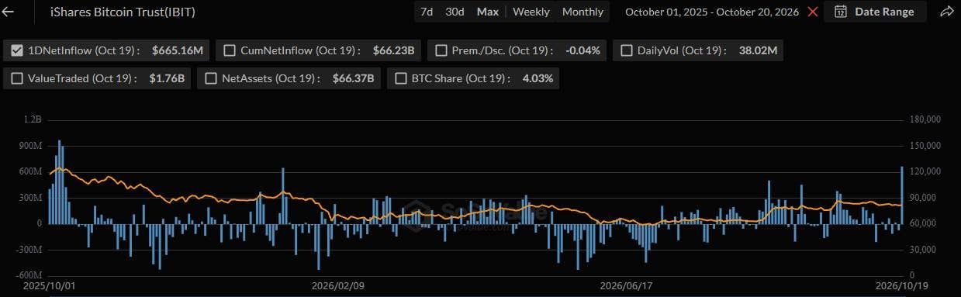The image size is (961, 297).
Task: Click the 2026/02/09 x-axis date label
Action: click(x=337, y=285)
